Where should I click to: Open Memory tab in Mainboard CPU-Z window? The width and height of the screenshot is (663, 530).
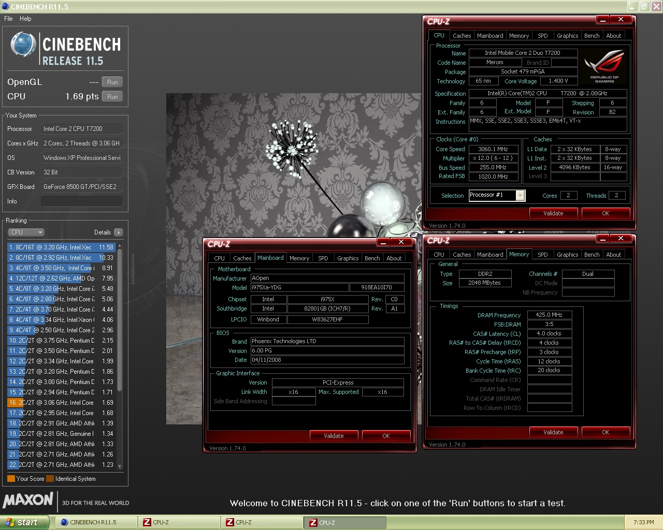(x=299, y=258)
